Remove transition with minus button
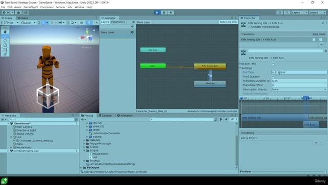Screen dimensions: 328x185 321,45
